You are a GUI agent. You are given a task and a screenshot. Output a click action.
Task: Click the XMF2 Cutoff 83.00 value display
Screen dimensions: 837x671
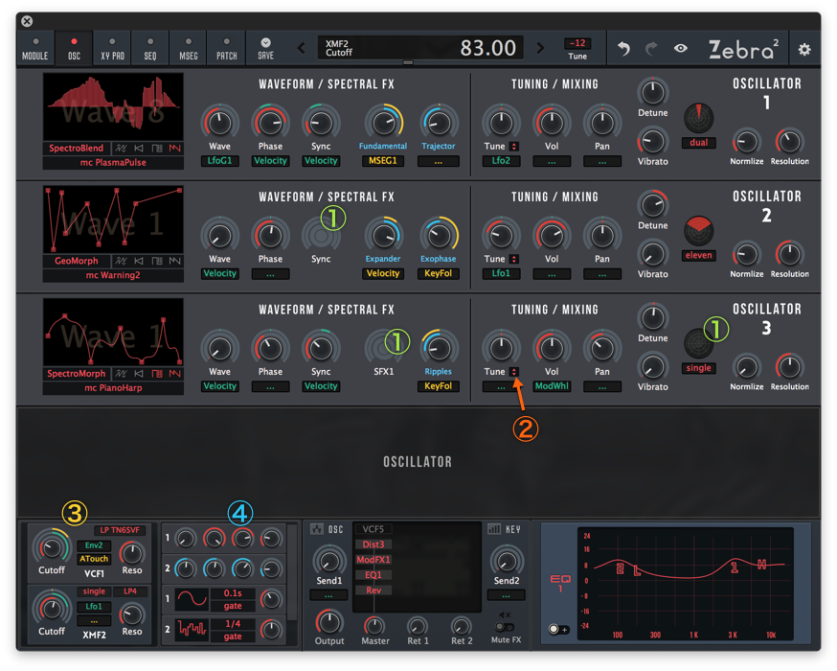[x=420, y=48]
